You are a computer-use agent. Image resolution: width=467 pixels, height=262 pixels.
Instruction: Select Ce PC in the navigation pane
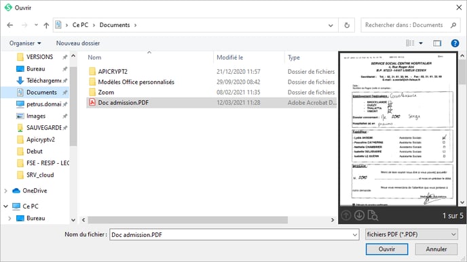tap(31, 206)
